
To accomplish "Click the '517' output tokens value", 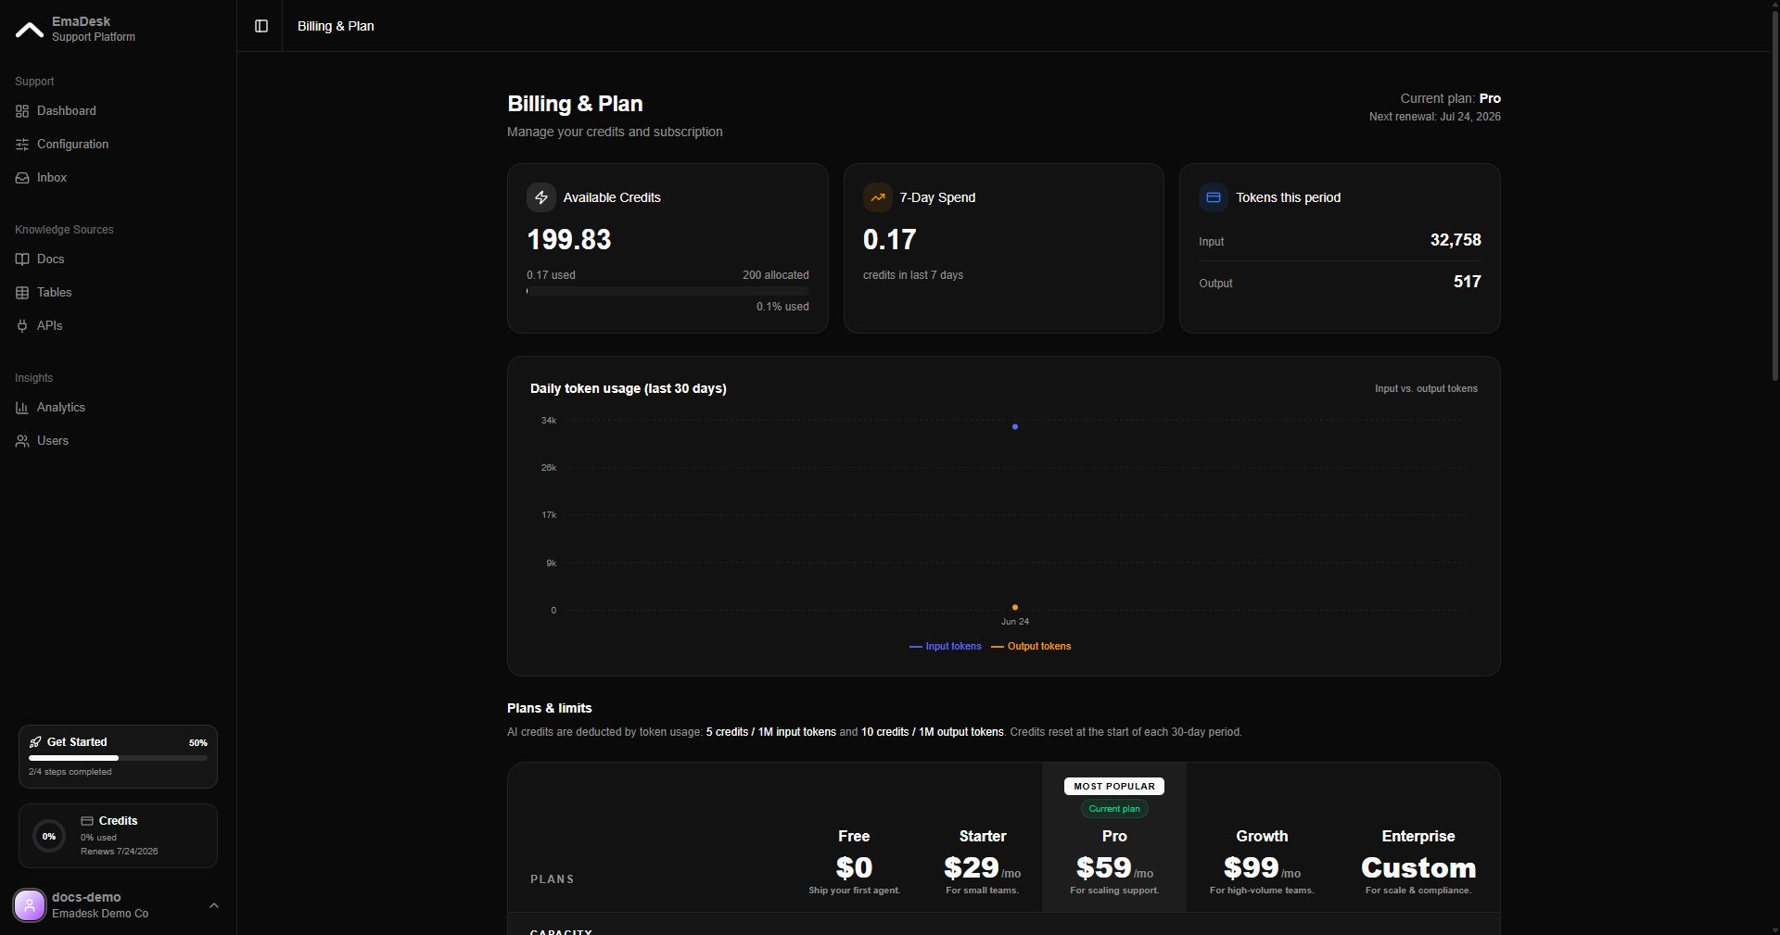I will coord(1468,282).
